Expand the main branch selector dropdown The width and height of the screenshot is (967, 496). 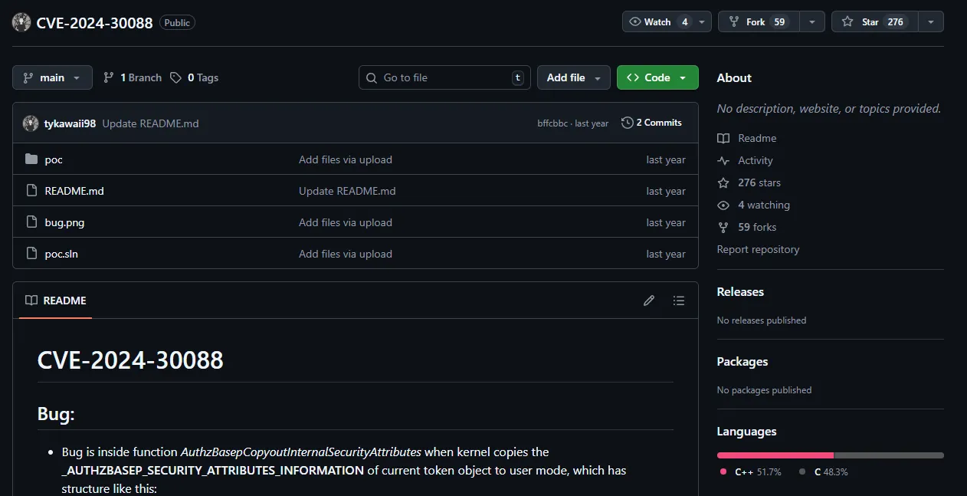point(52,77)
